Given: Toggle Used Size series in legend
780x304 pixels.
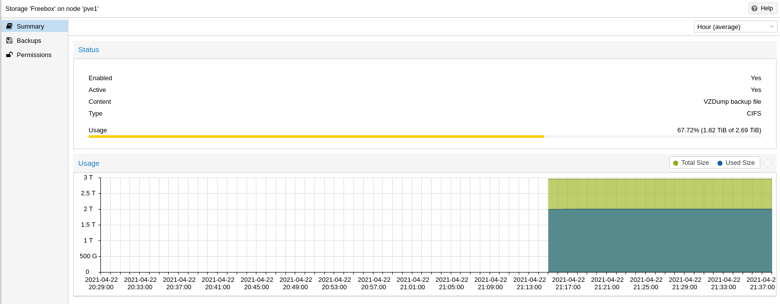Looking at the screenshot, I should 736,163.
